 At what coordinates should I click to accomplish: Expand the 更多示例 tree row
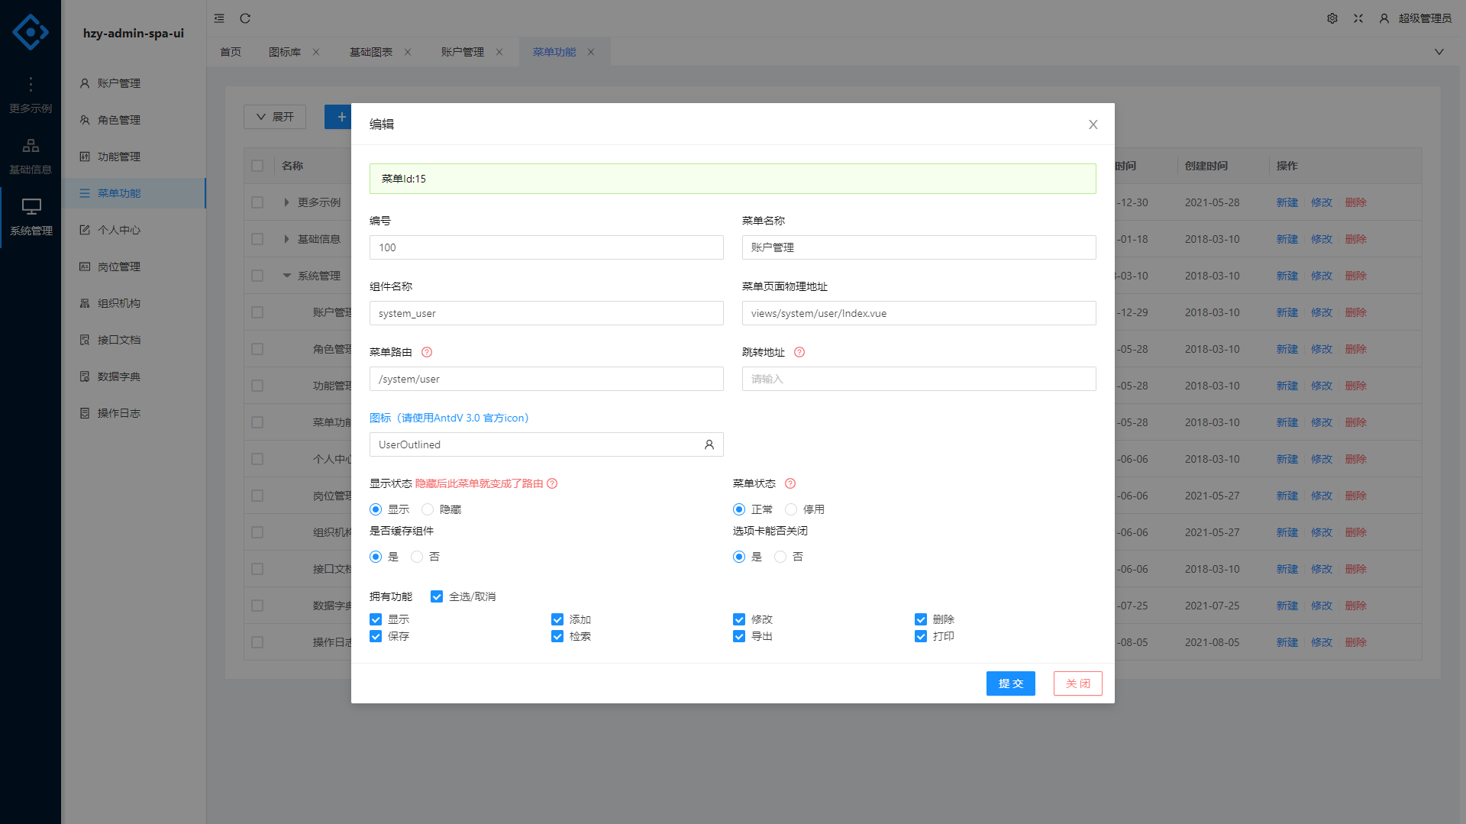point(286,202)
